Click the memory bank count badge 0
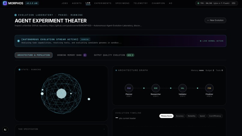This screenshot has height=136, width=242. coord(85,55)
